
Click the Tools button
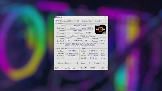80,68
